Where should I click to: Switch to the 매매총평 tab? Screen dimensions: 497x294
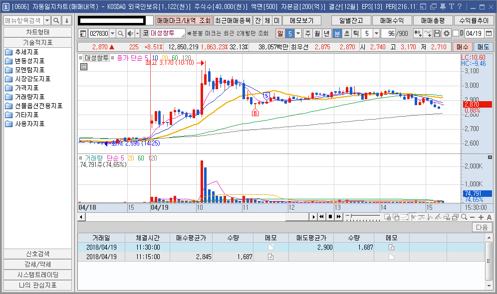click(x=433, y=20)
